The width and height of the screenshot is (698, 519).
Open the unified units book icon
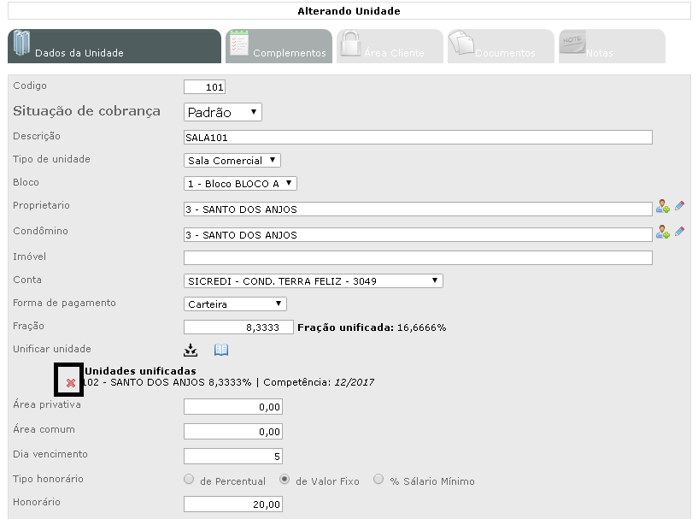click(x=221, y=350)
